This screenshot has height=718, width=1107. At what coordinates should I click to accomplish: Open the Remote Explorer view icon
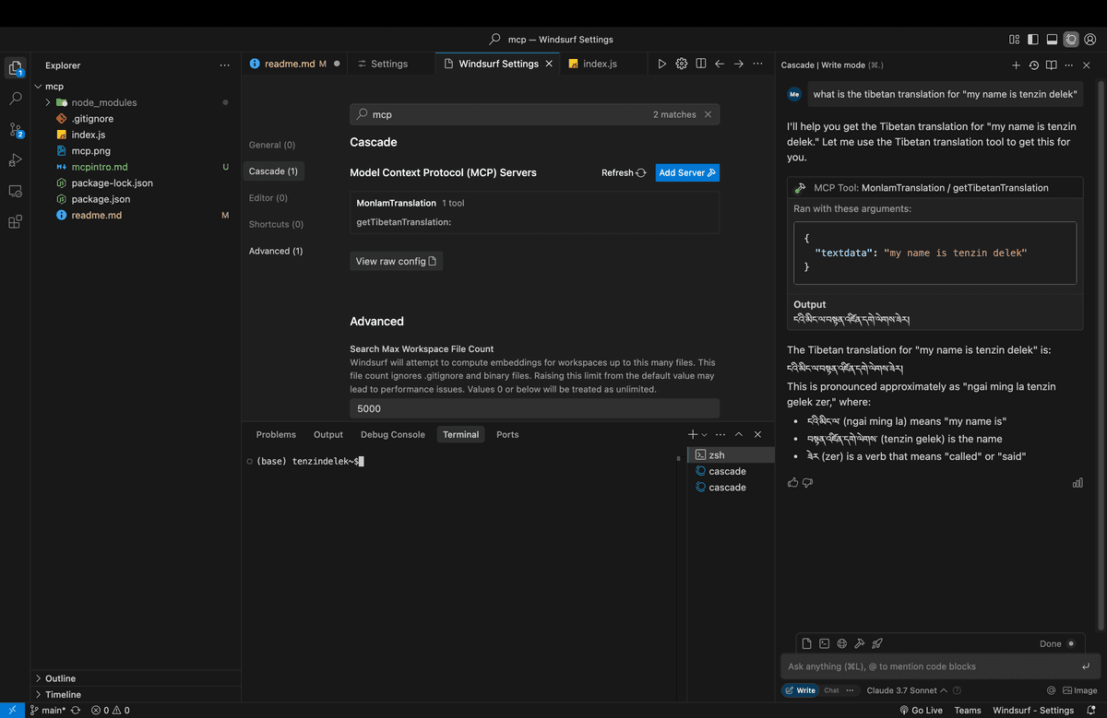coord(15,192)
